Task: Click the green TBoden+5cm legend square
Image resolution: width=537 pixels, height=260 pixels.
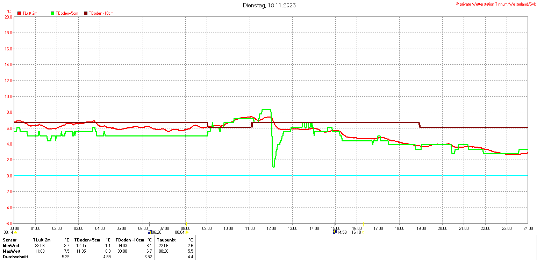Action: tap(52, 13)
